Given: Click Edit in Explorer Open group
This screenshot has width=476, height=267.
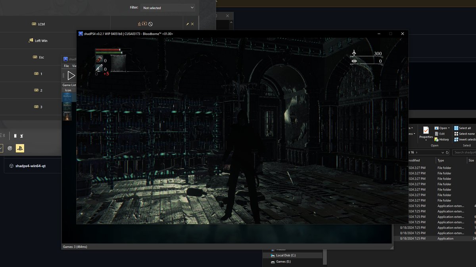Looking at the screenshot, I should (440, 134).
